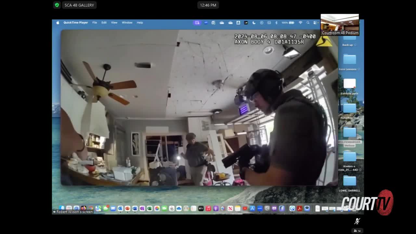Screen dimensions: 416x234
Task: Click the SCA 4B GALLERY meeting title
Action: [x=79, y=5]
